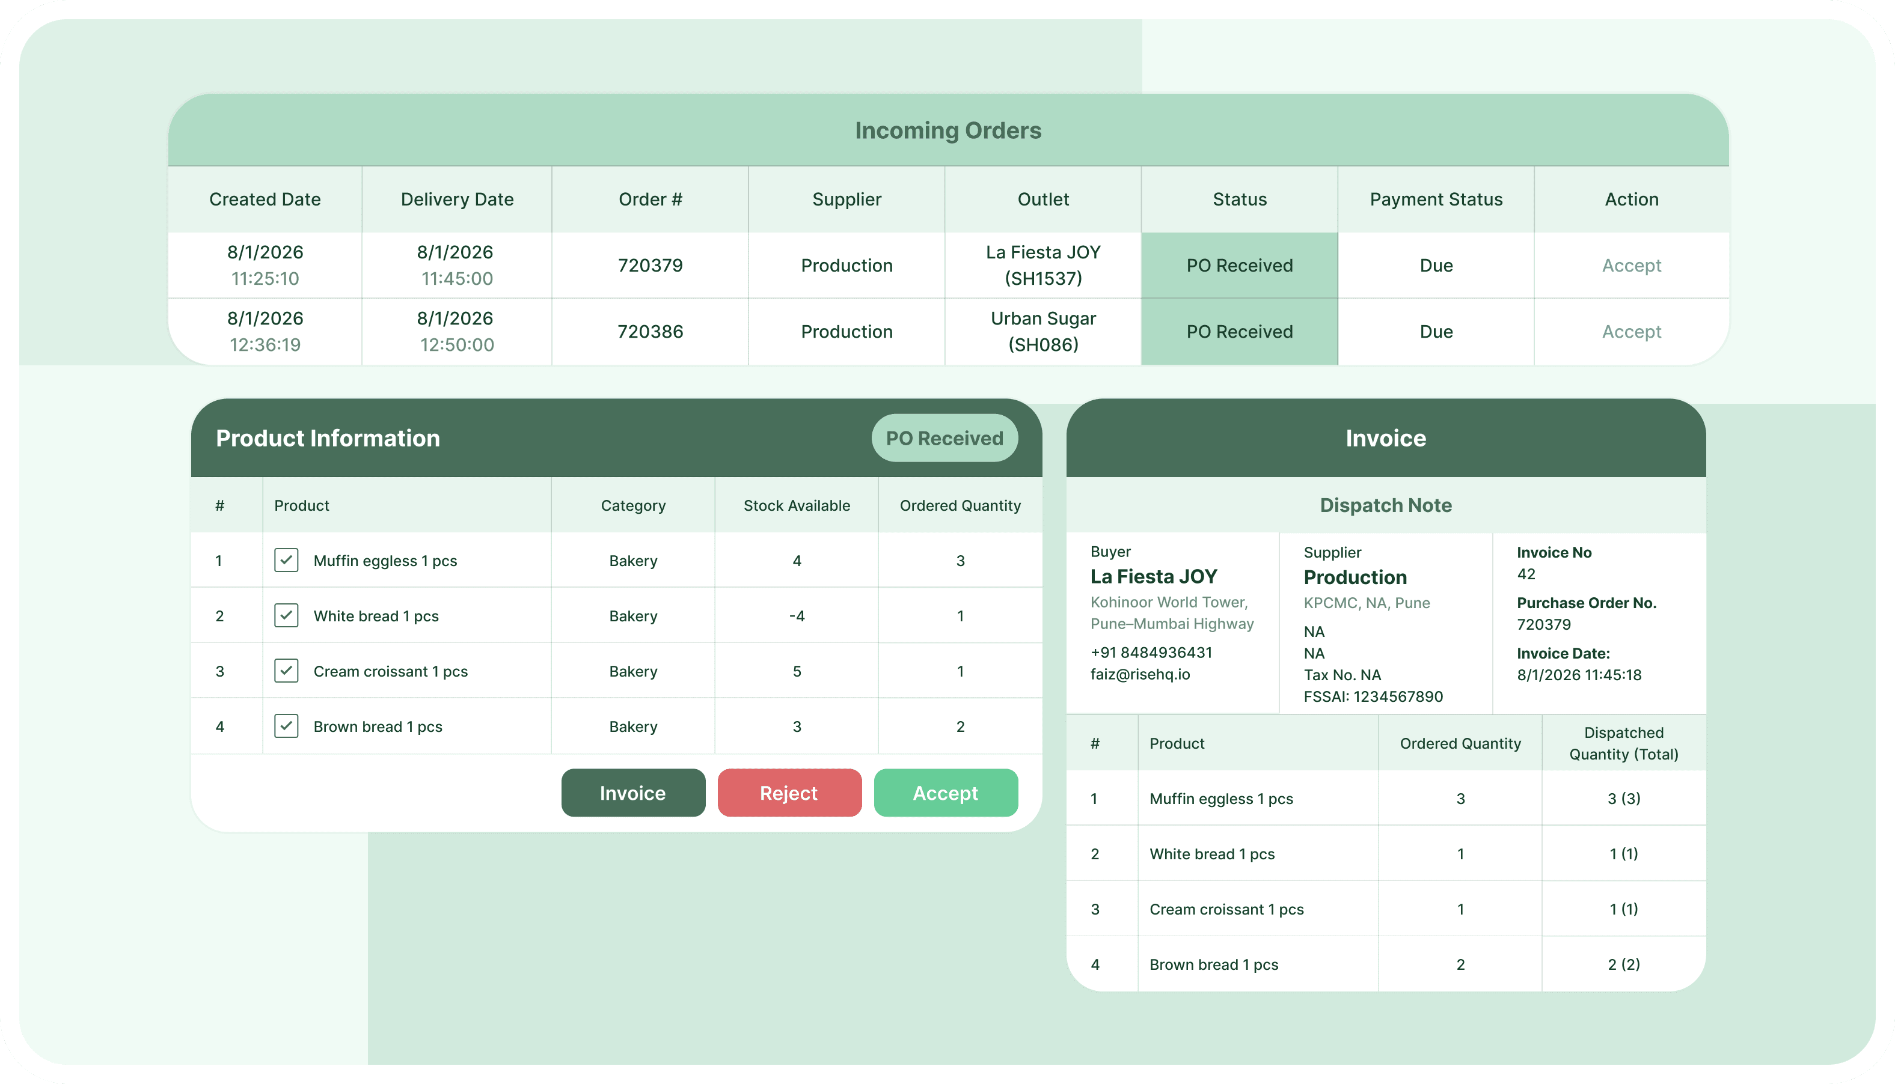Uncheck the White bread 1 pcs product

(x=286, y=616)
